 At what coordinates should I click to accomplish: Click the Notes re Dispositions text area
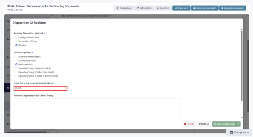[97, 108]
